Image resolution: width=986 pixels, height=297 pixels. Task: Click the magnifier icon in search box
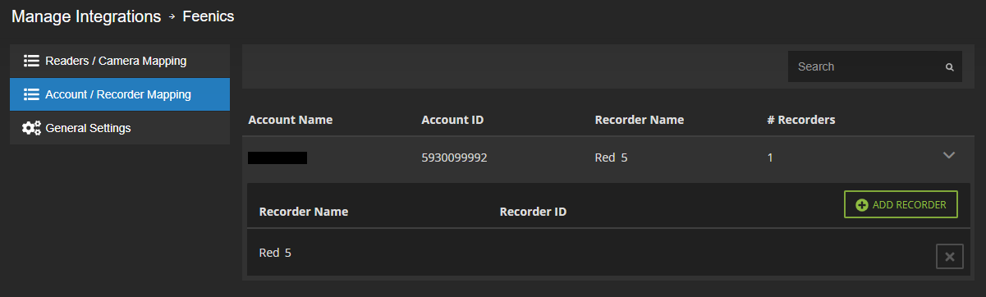point(949,67)
